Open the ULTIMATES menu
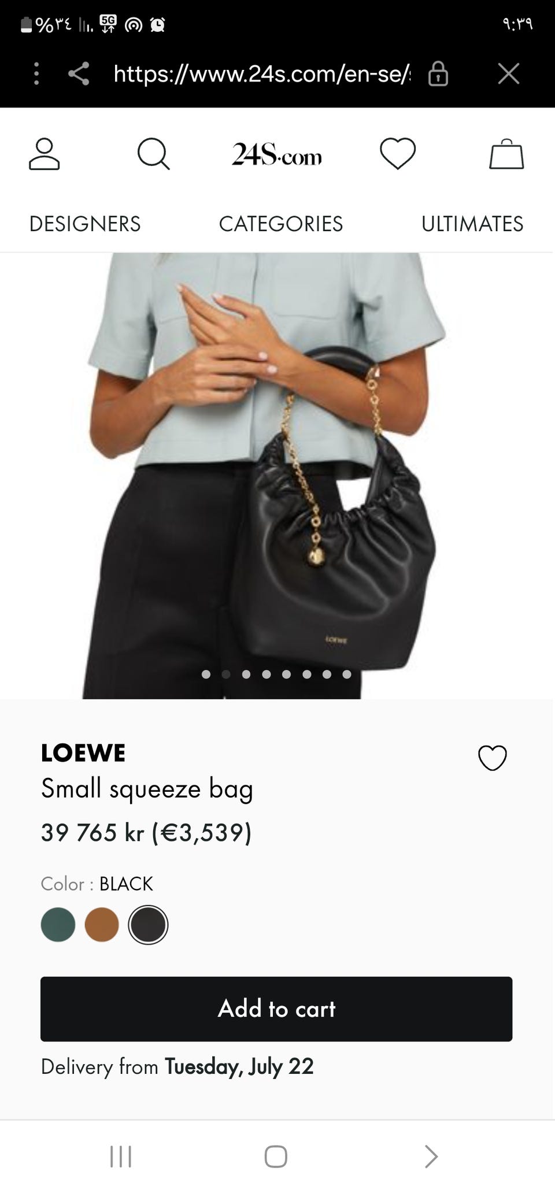Image resolution: width=555 pixels, height=1190 pixels. pos(472,224)
